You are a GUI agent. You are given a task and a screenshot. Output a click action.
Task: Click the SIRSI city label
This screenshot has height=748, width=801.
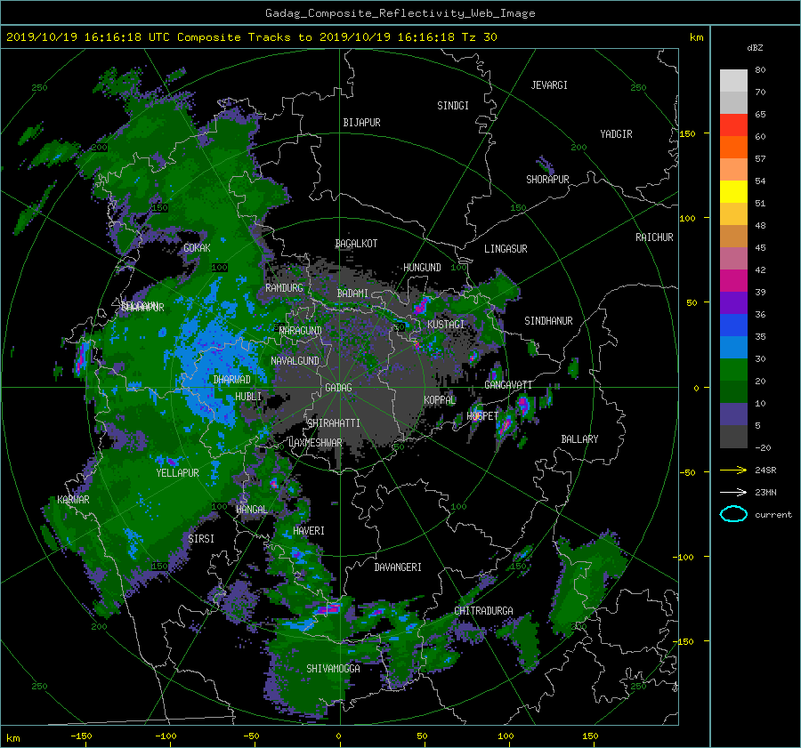(201, 539)
